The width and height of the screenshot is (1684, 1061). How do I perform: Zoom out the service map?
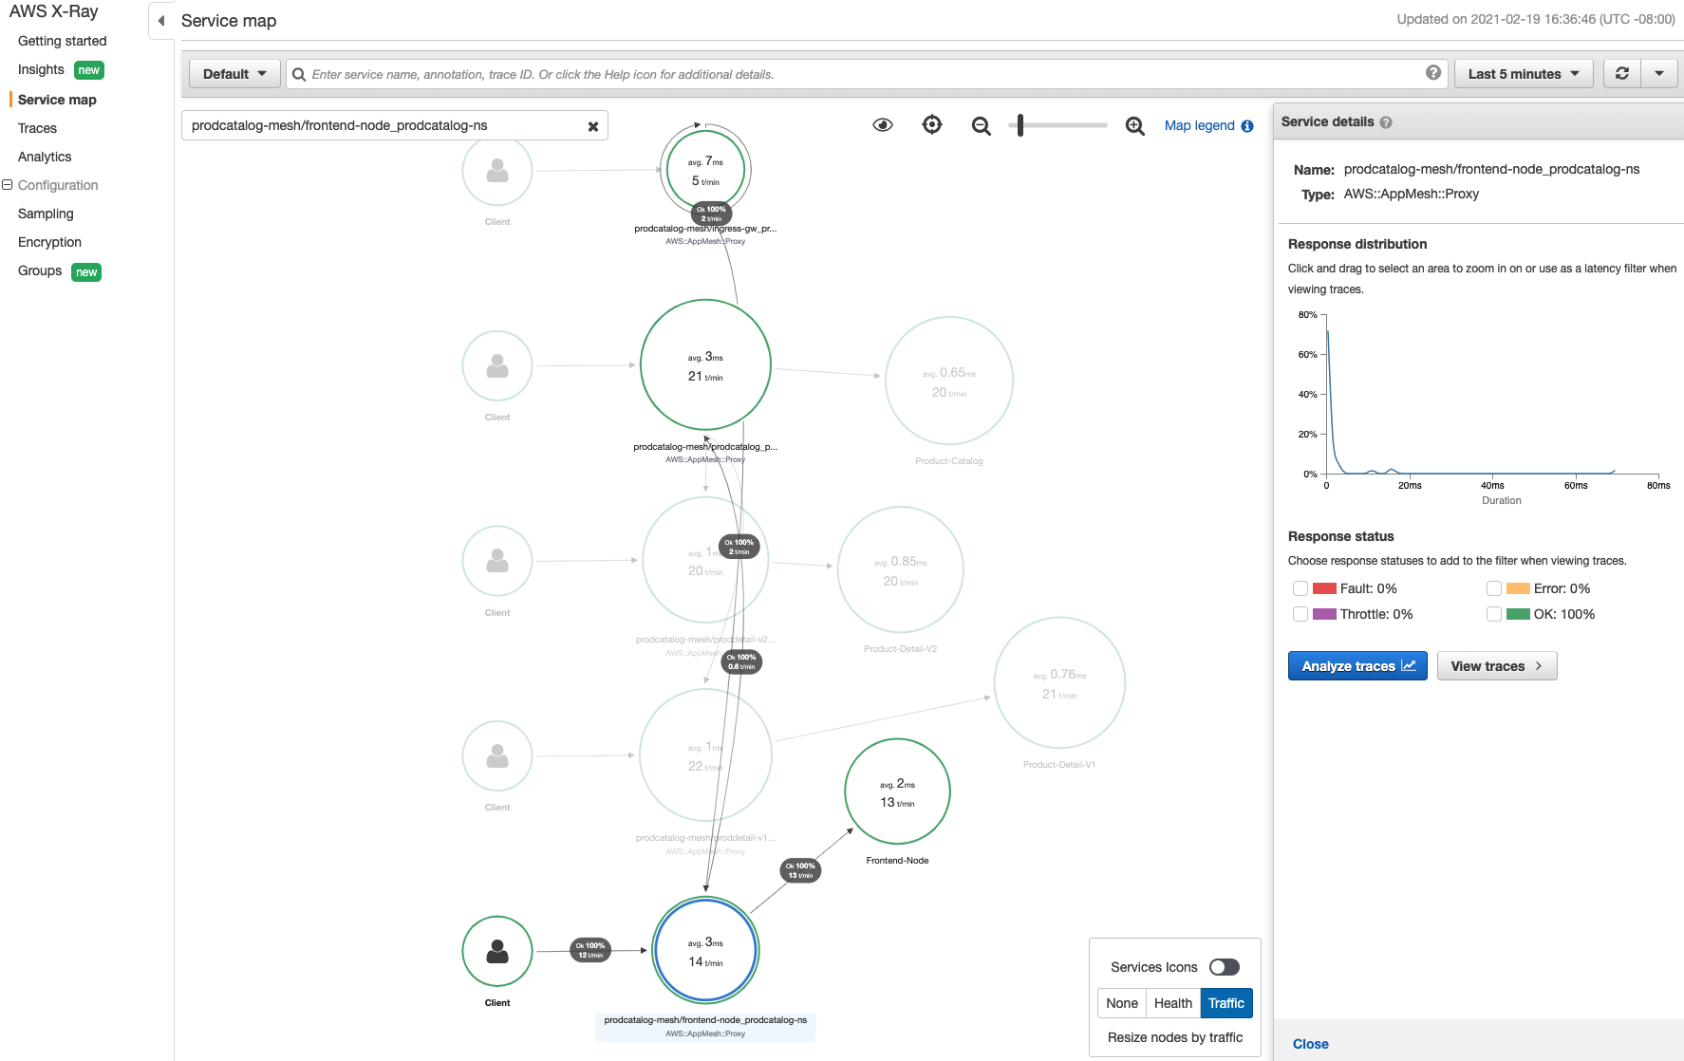(982, 126)
